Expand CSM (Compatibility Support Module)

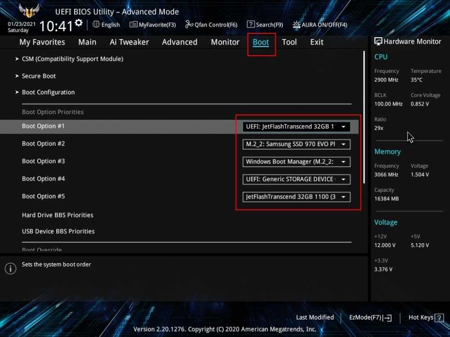coord(72,59)
